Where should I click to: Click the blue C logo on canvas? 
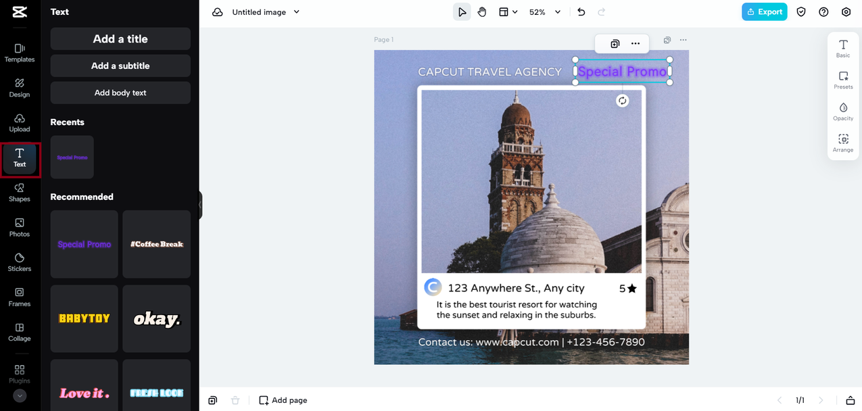point(433,287)
